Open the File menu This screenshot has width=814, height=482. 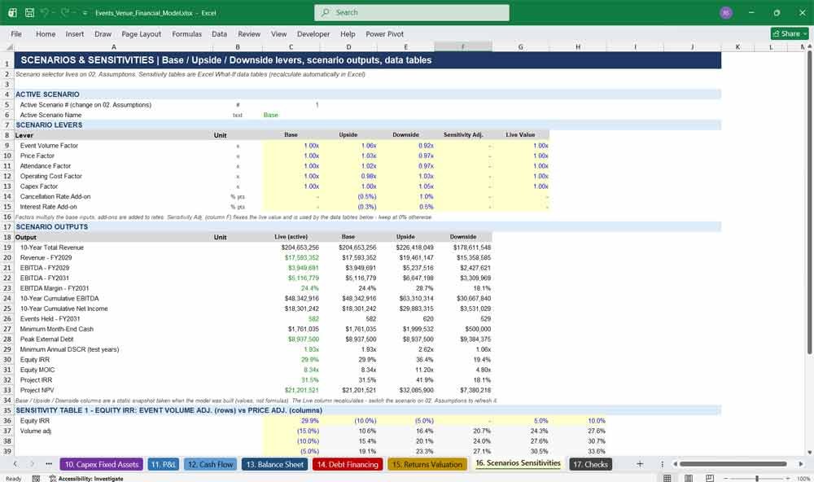(x=16, y=33)
